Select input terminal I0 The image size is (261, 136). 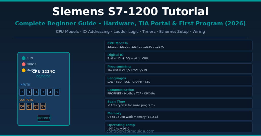click(22, 92)
